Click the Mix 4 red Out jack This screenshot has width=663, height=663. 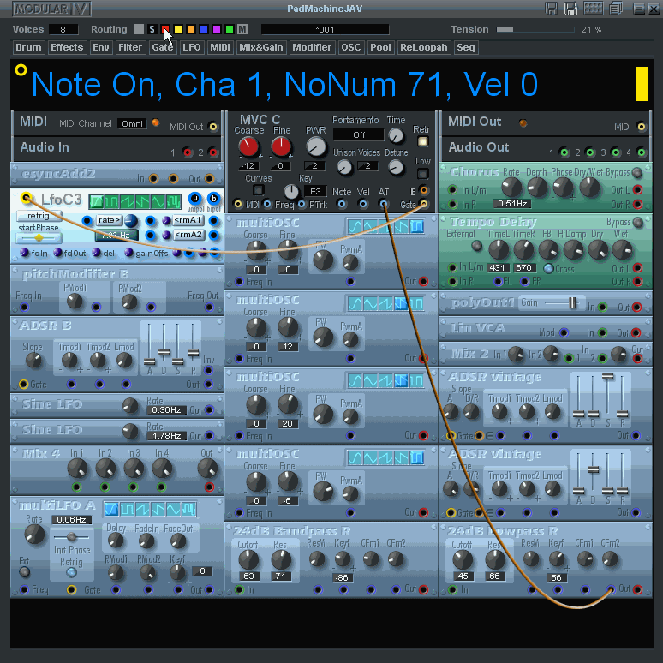(209, 487)
